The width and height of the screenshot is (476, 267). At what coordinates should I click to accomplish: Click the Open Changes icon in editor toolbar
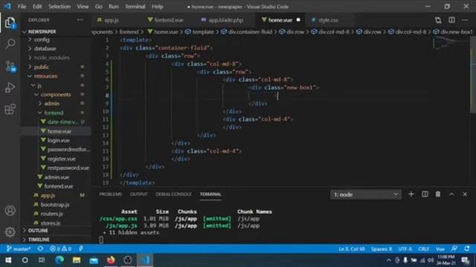coord(438,20)
